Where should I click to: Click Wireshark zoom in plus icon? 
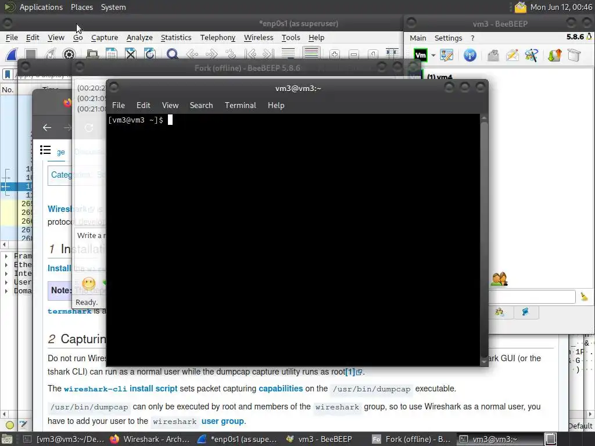pos(334,55)
